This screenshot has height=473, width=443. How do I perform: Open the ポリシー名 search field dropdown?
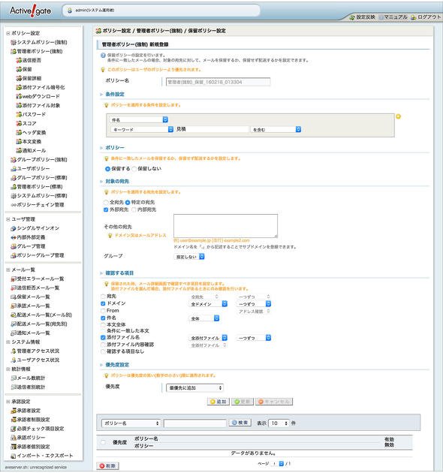click(131, 423)
